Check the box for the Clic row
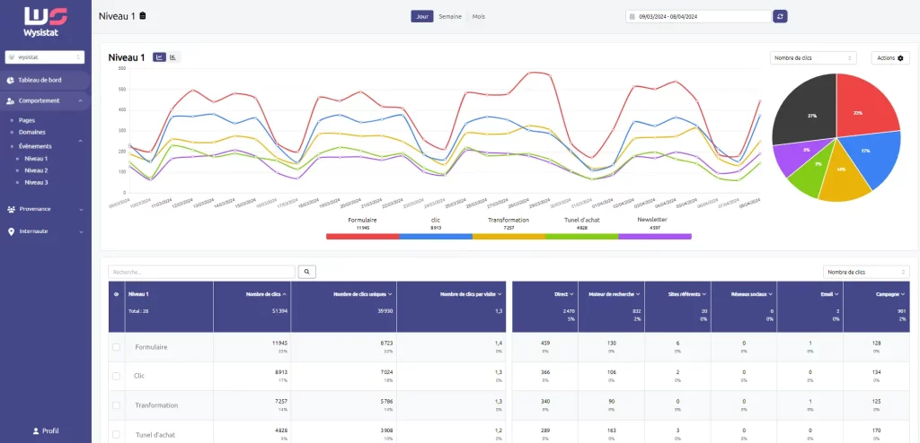The image size is (920, 443). pyautogui.click(x=116, y=376)
